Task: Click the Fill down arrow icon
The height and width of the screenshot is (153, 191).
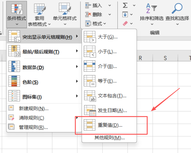Action: pyautogui.click(x=125, y=14)
